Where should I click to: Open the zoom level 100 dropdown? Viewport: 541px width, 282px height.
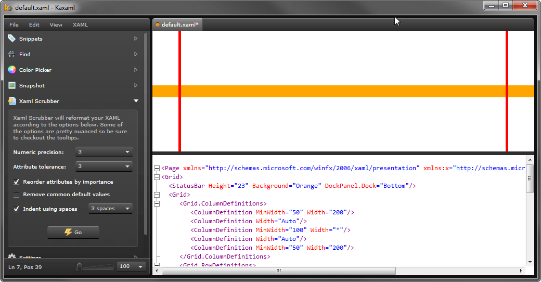pyautogui.click(x=131, y=266)
